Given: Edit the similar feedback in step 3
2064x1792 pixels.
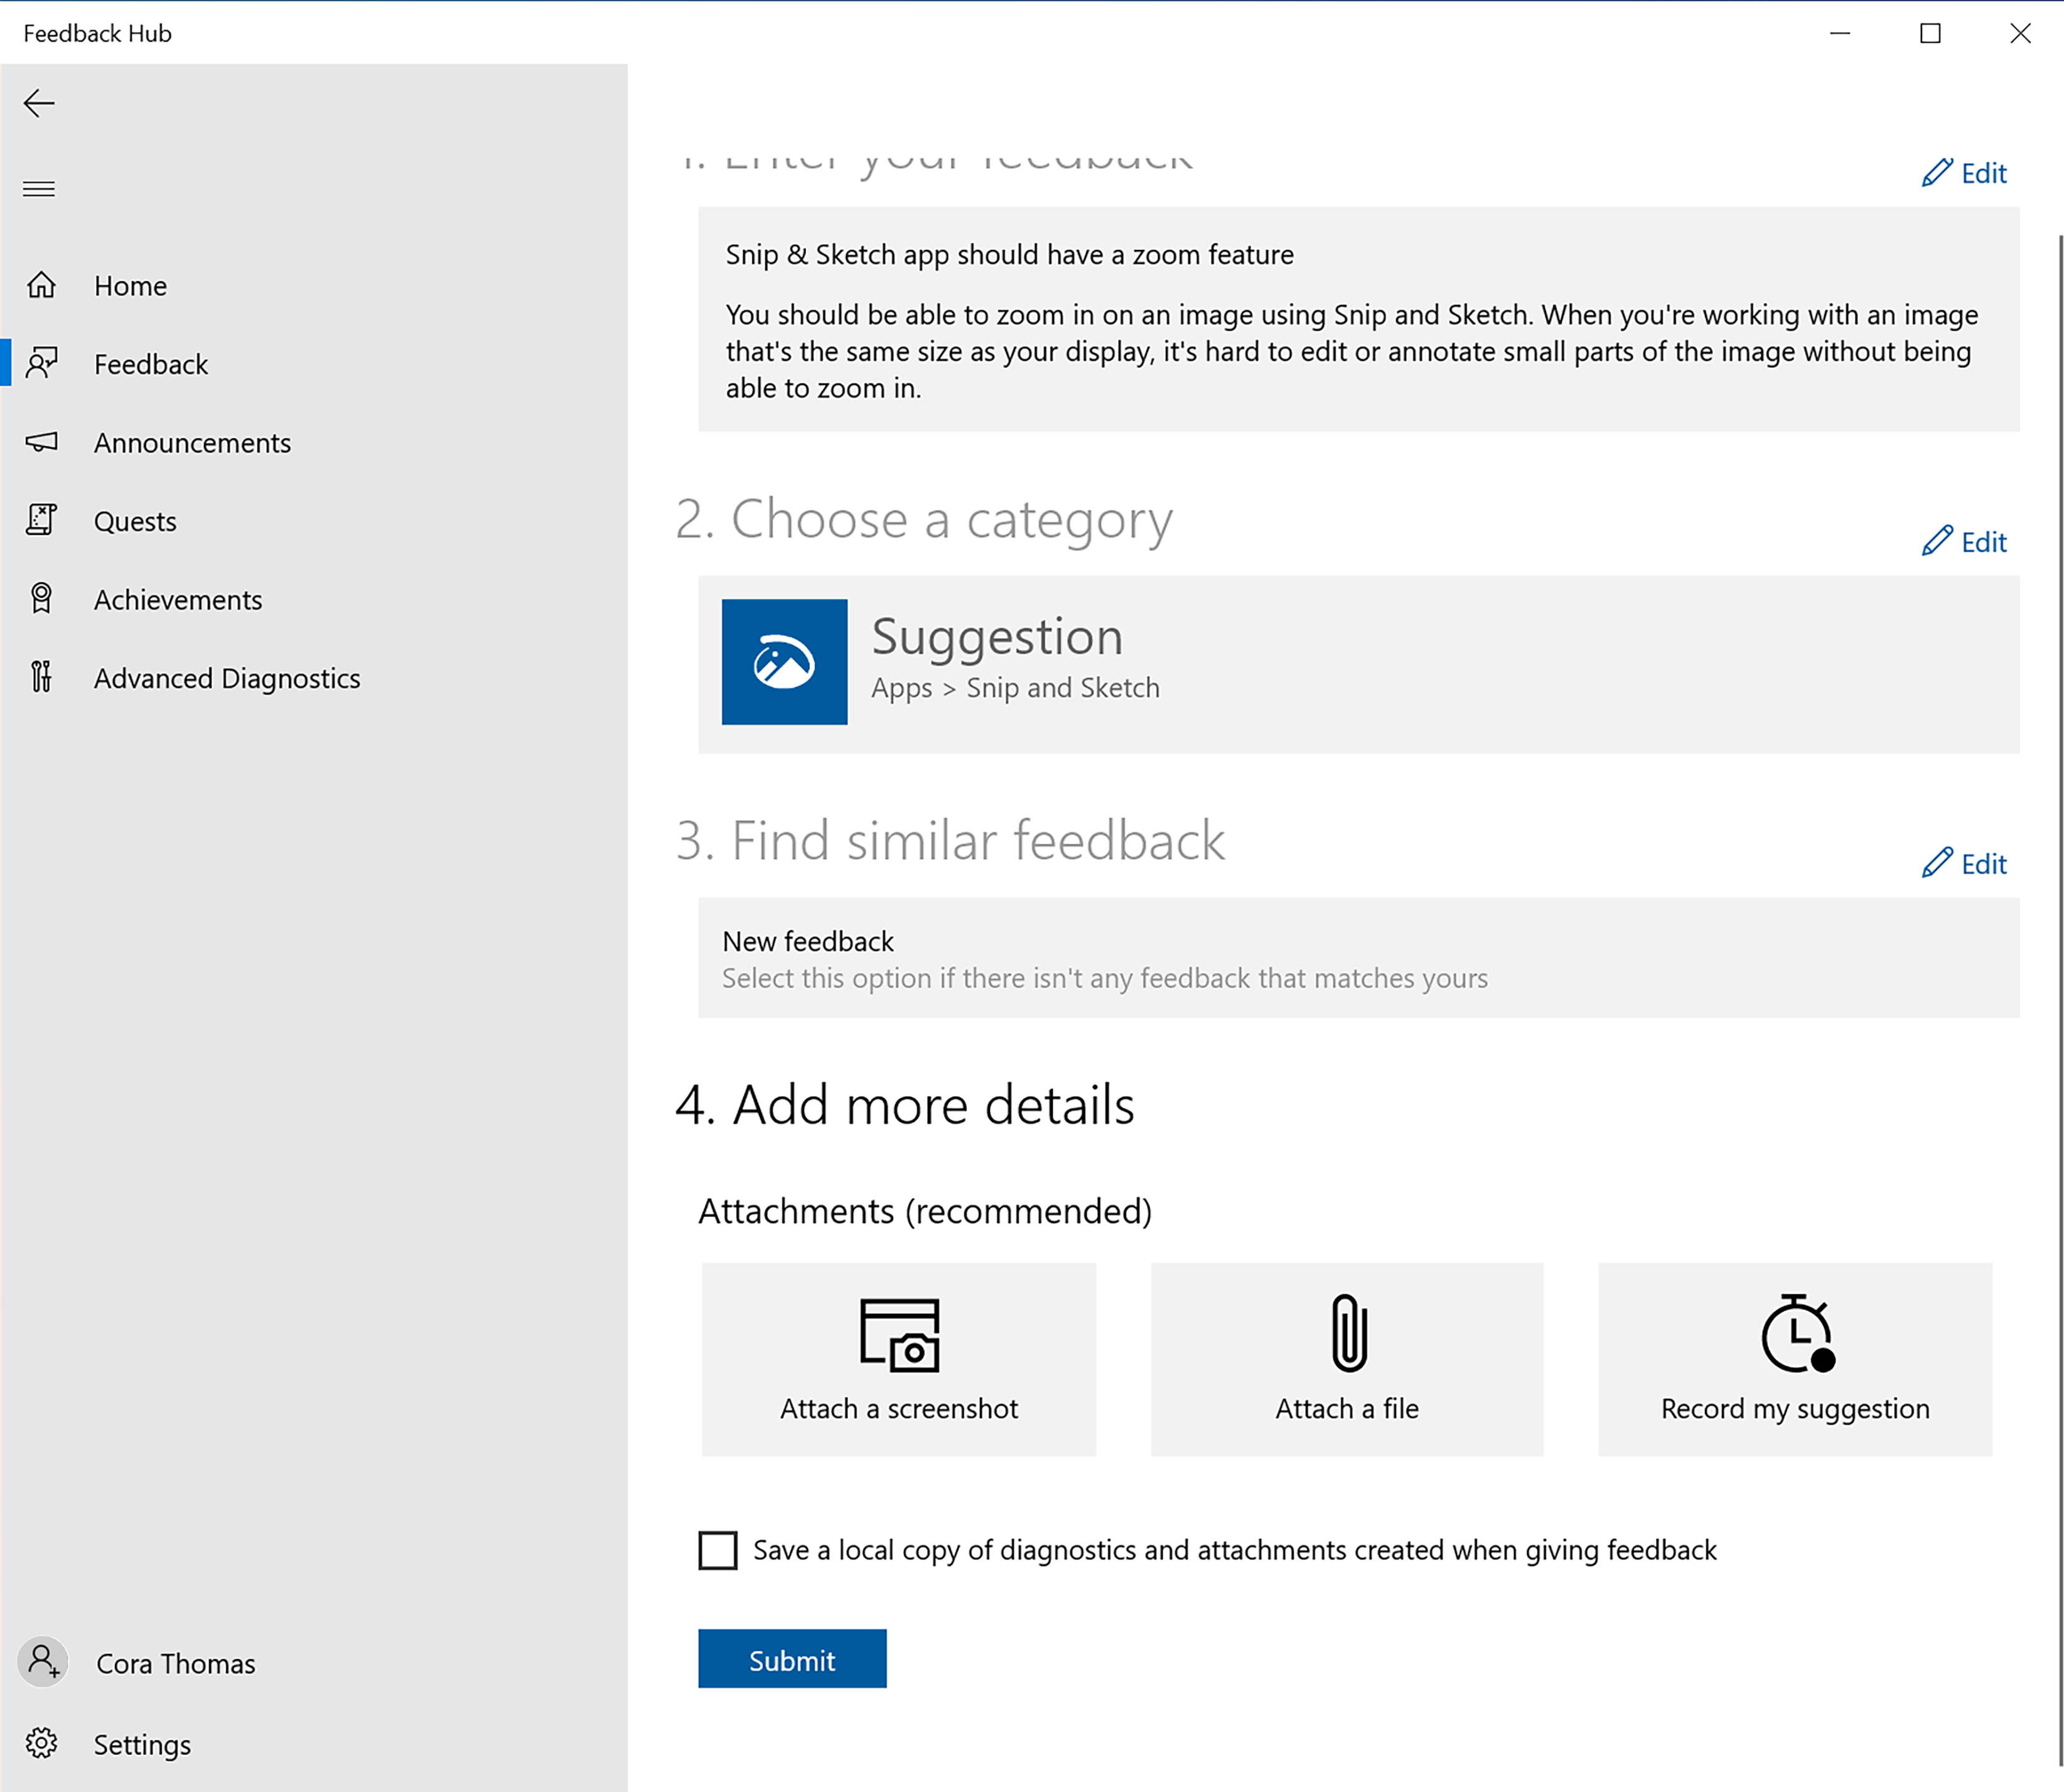Looking at the screenshot, I should [x=1964, y=861].
